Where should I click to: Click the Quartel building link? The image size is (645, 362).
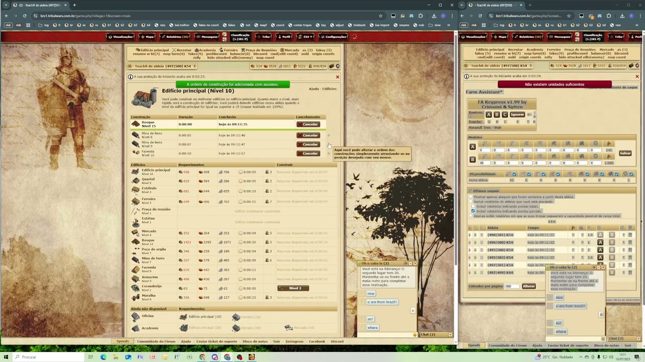(x=148, y=179)
